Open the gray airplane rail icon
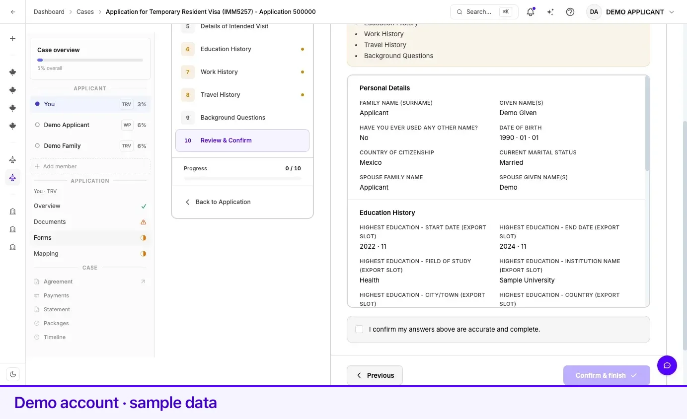The image size is (687, 419). (x=12, y=159)
